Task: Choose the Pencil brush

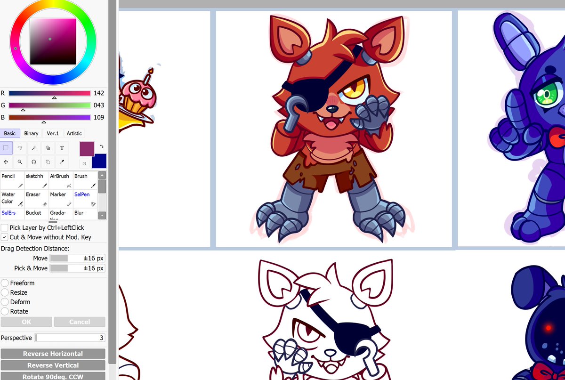Action: click(12, 180)
